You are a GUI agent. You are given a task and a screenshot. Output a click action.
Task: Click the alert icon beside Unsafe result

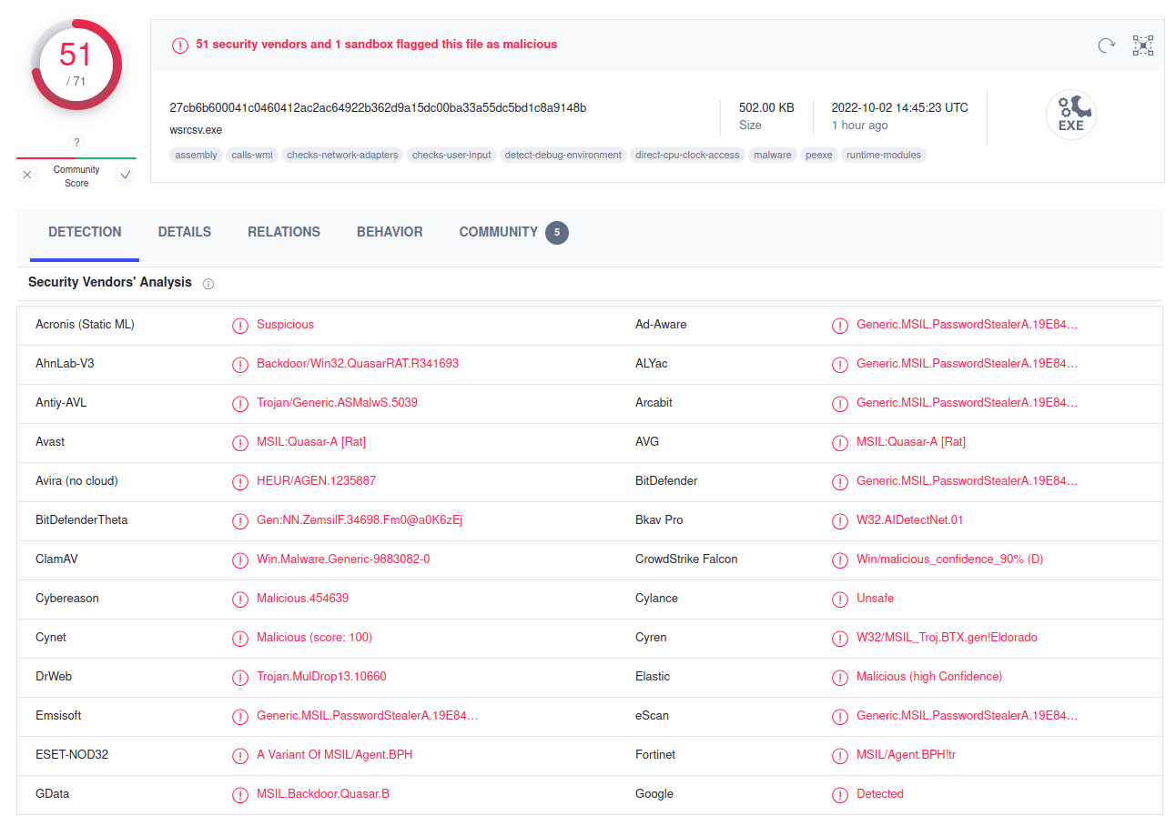pyautogui.click(x=840, y=599)
